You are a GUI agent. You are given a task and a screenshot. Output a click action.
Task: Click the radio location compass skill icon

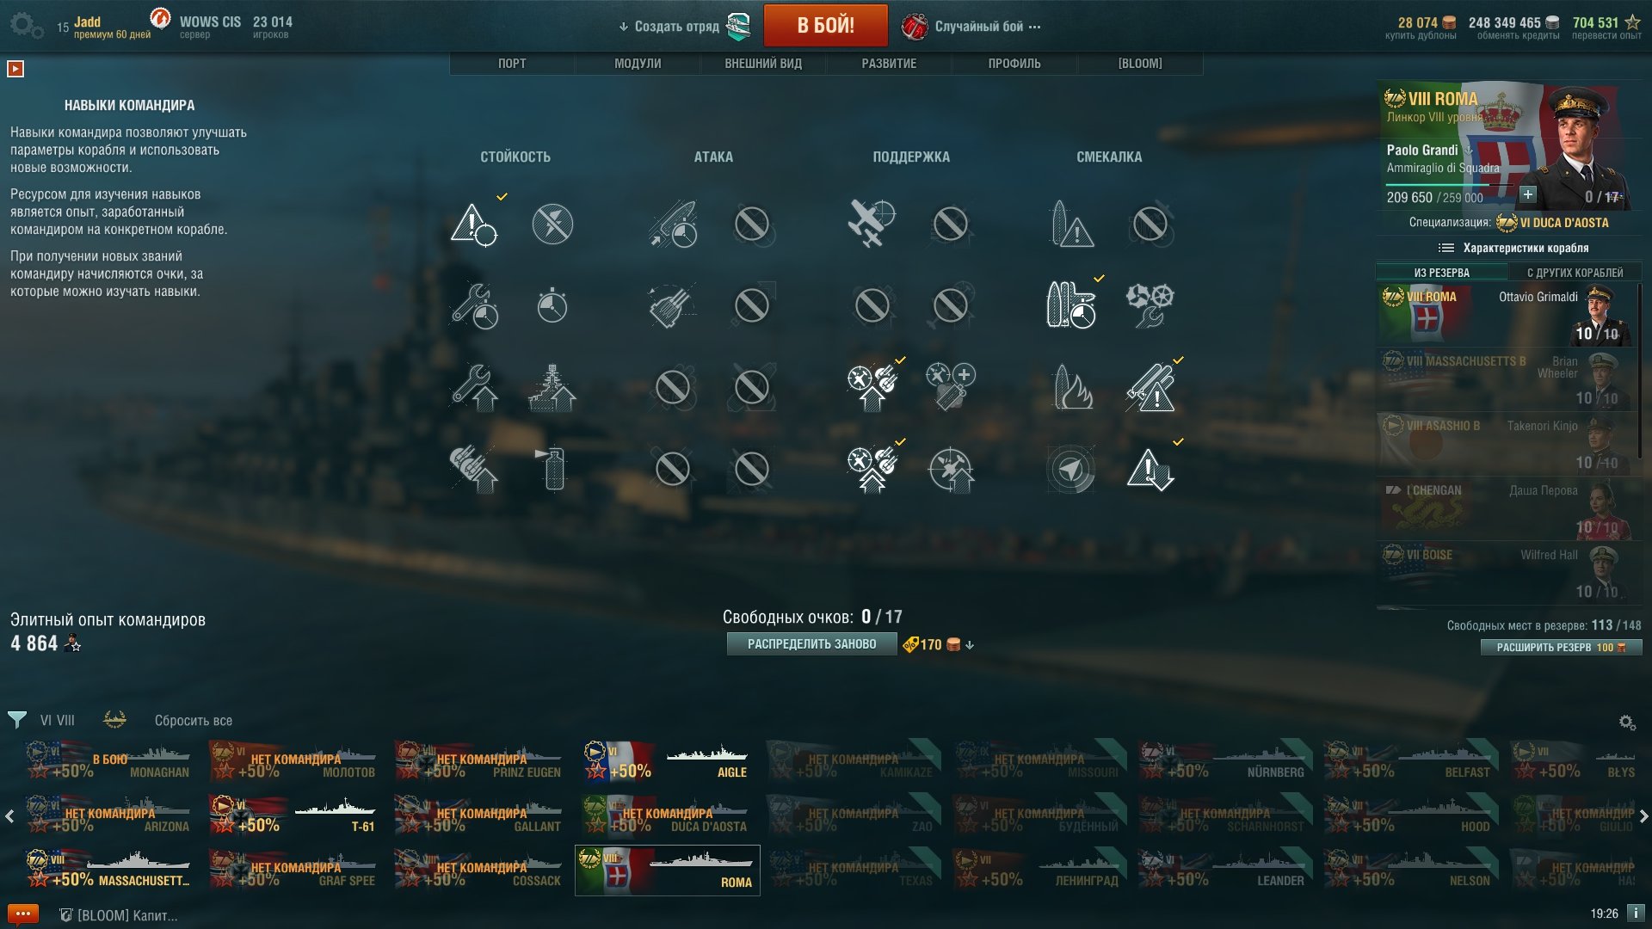tap(1070, 469)
